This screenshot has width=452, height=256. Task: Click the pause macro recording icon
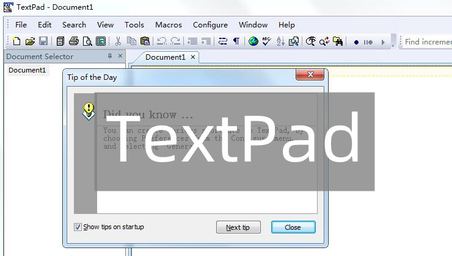(x=368, y=42)
